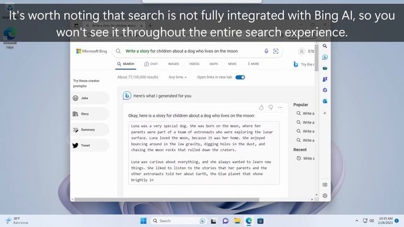Click the Recent search entry

pos(306,158)
